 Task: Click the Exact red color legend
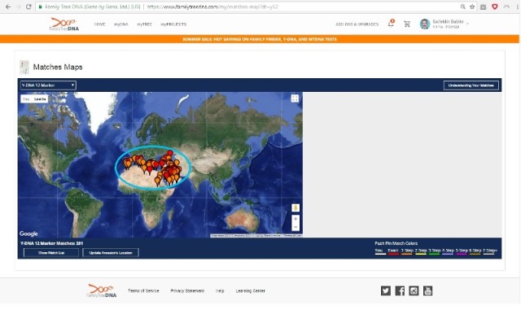click(393, 251)
